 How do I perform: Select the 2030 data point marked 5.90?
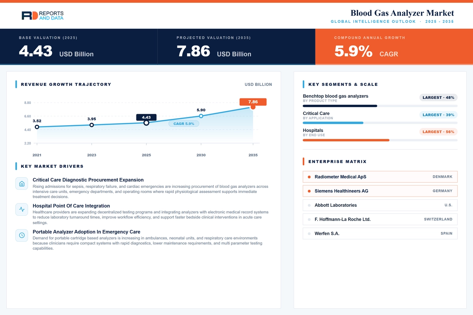(201, 116)
